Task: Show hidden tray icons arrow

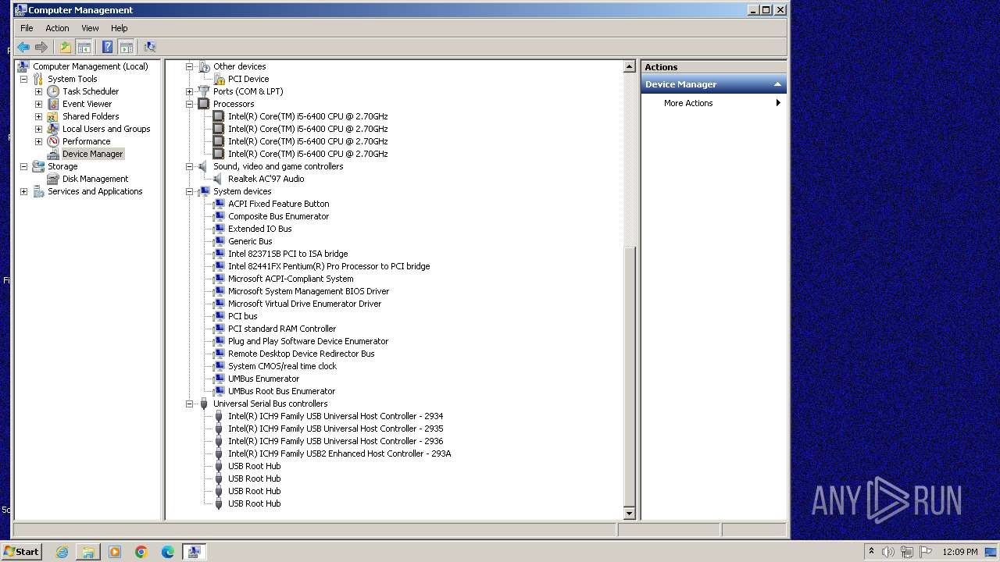Action: [x=871, y=552]
